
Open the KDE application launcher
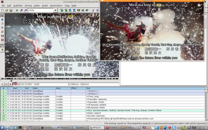(x=2, y=128)
